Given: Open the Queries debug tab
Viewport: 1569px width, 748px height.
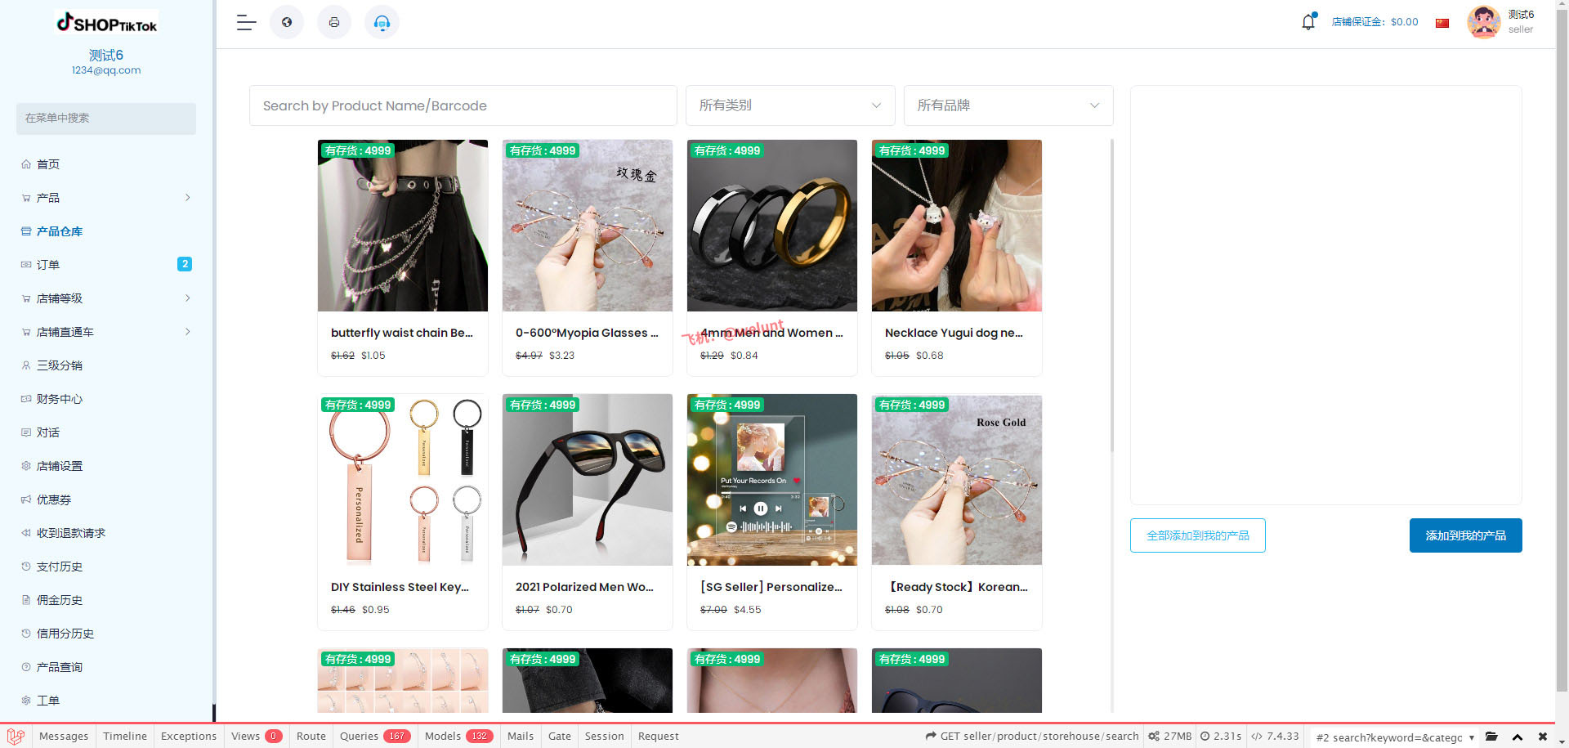Looking at the screenshot, I should [375, 737].
